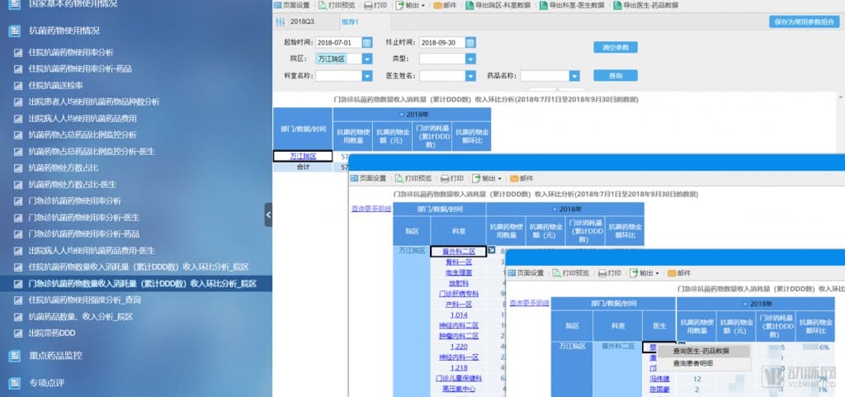This screenshot has width=845, height=397.
Task: Choose 查询医生-药品数据 from context menu
Action: (x=701, y=351)
